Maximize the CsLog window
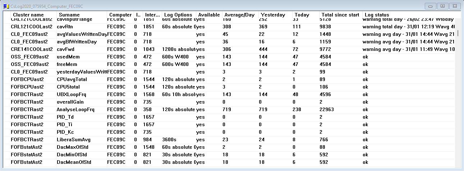464x171 pixels. [x=442, y=6]
